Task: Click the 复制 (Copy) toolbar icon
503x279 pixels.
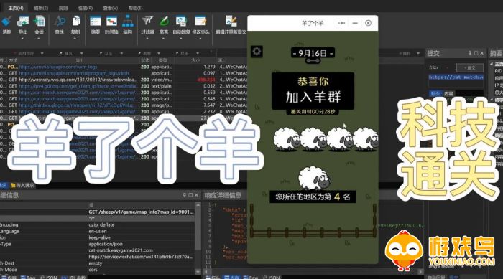Action: [75, 22]
